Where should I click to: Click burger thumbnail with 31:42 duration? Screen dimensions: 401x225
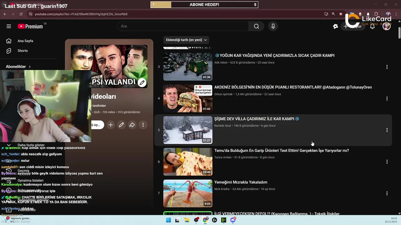(x=188, y=98)
